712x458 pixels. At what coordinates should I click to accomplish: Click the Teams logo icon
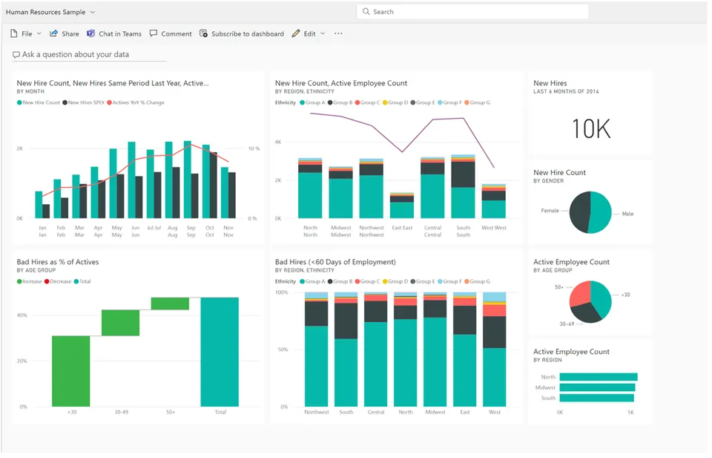click(x=90, y=33)
